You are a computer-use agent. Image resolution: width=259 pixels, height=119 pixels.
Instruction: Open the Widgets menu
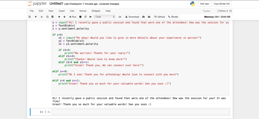pos(96,11)
